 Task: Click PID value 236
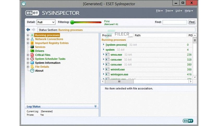pyautogui.click(x=189, y=55)
